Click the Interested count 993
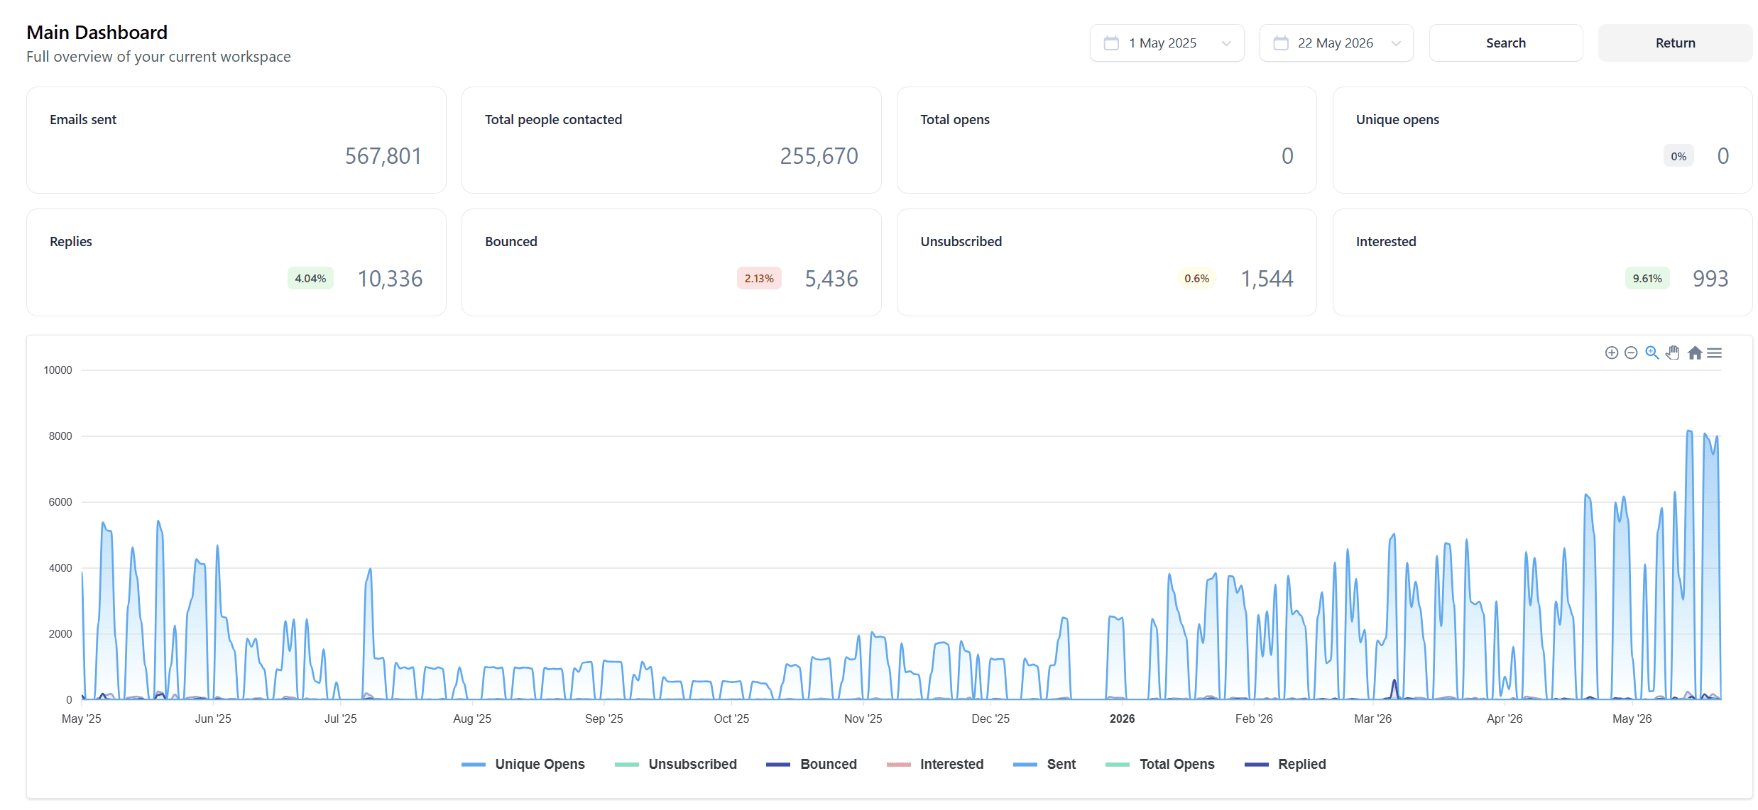1758x810 pixels. [1710, 279]
